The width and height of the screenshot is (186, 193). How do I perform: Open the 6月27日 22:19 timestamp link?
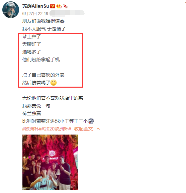35,13
